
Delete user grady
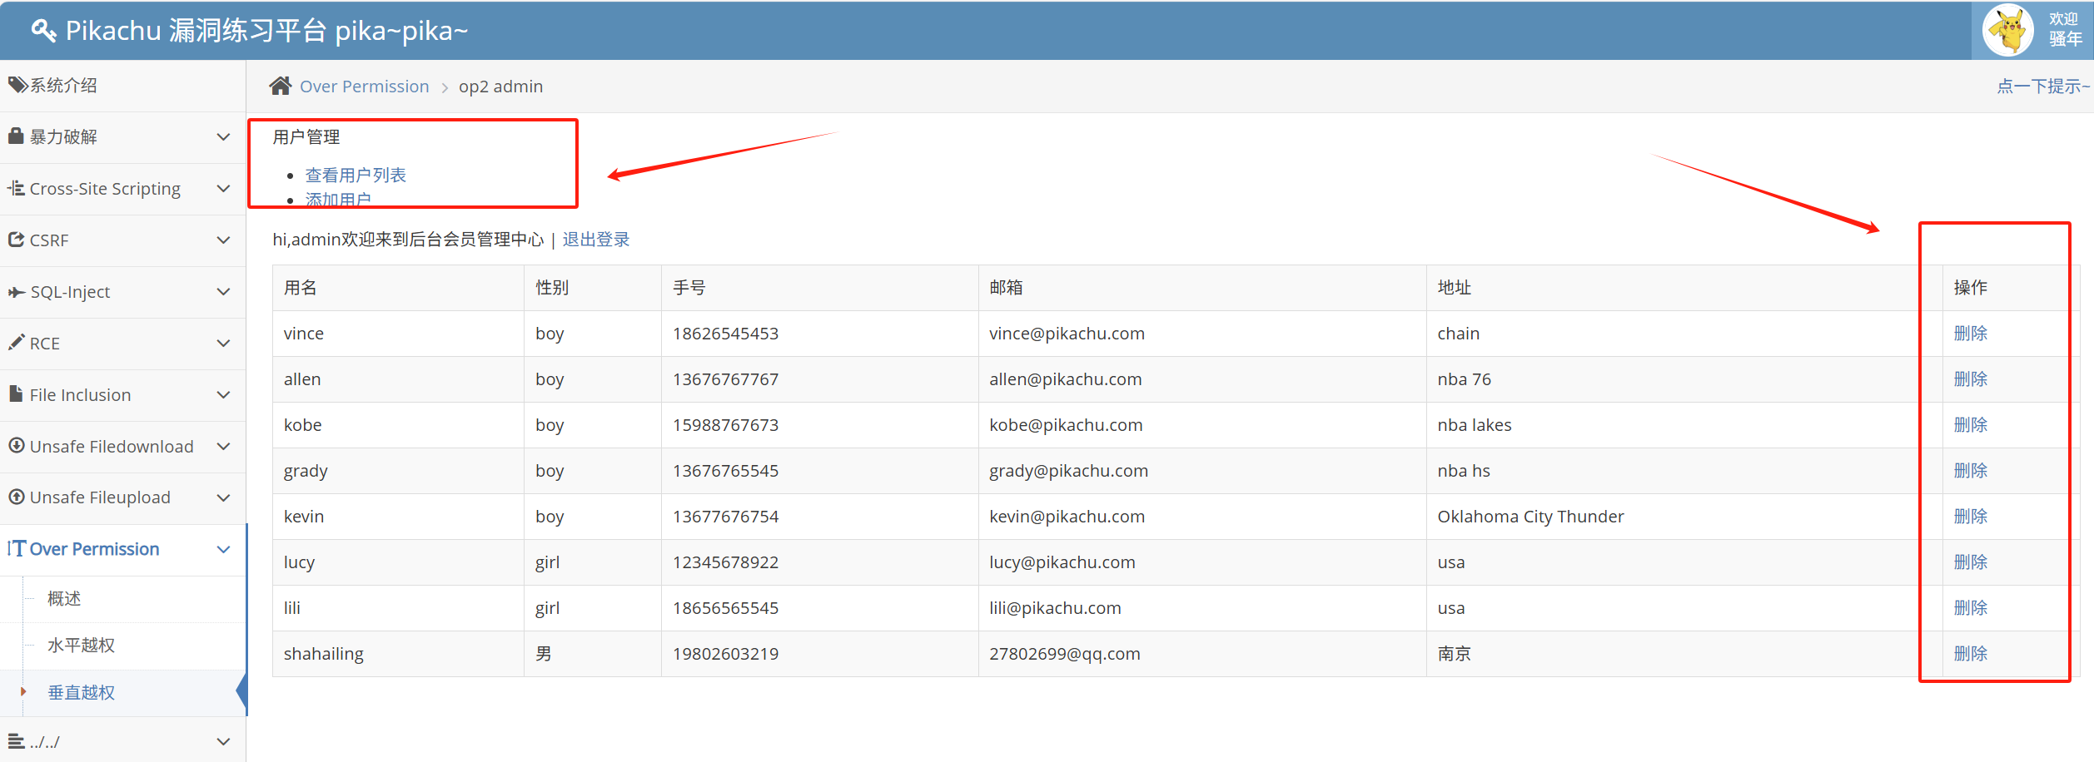click(1970, 471)
